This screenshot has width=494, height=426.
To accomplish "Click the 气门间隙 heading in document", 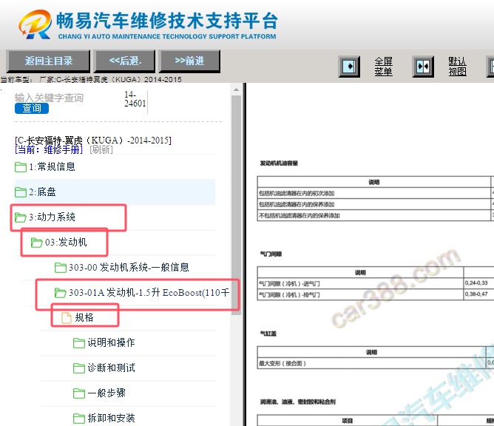I will pyautogui.click(x=271, y=254).
